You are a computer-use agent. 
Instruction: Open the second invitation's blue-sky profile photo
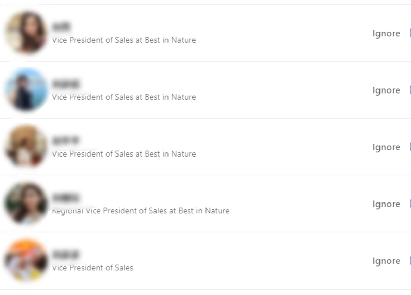pos(26,90)
